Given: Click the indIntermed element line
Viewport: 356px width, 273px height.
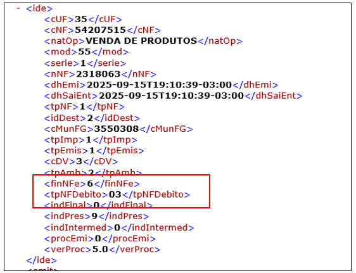Looking at the screenshot, I should coord(119,227).
